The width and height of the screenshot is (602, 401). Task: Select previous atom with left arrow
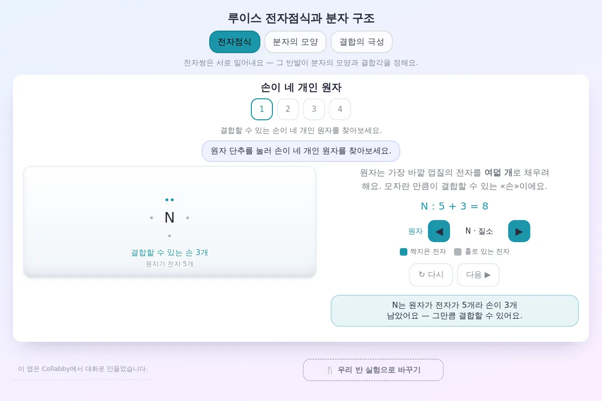pyautogui.click(x=439, y=231)
